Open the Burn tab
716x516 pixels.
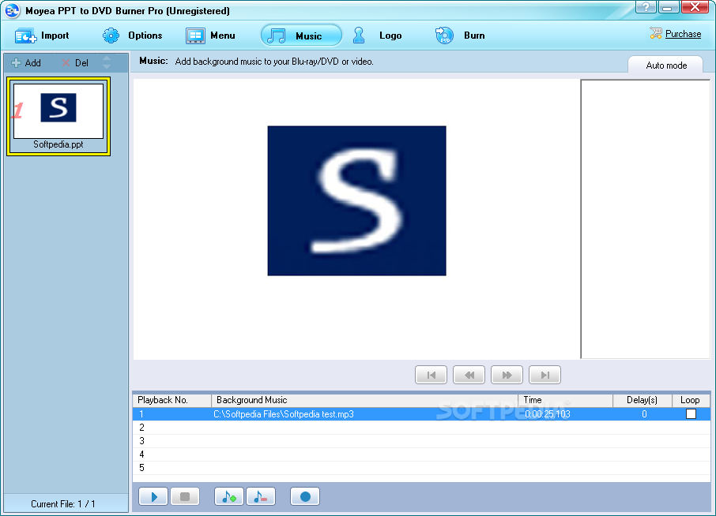click(x=460, y=36)
